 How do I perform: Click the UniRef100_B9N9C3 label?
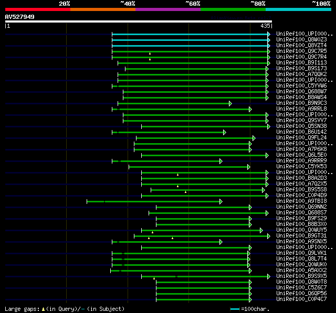pos(301,103)
